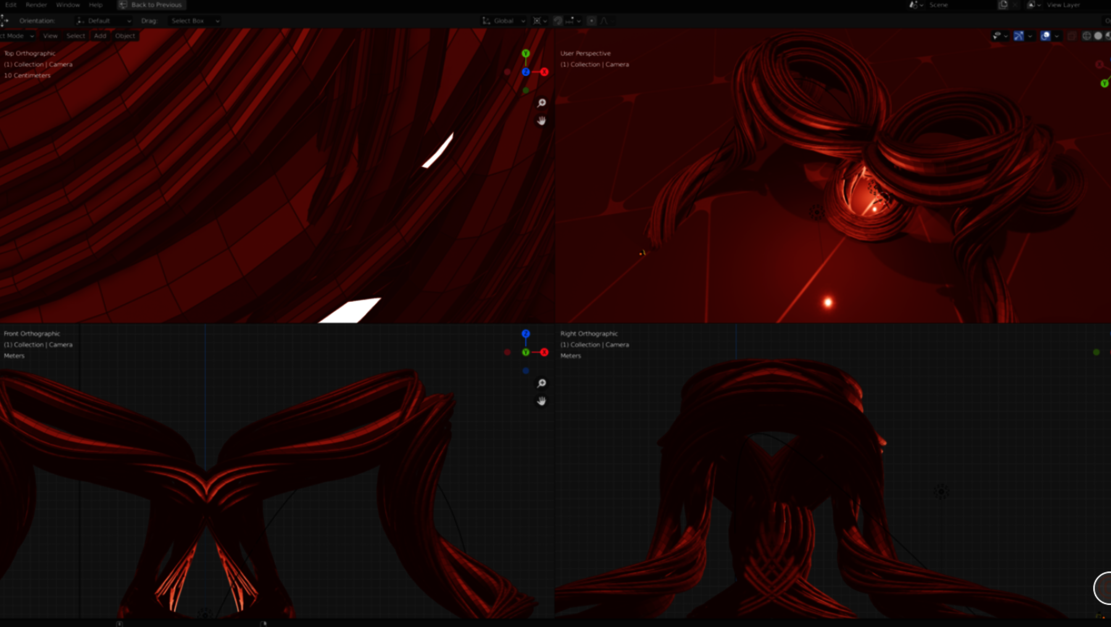Click green Y axis in perspective view gizmo
1111x627 pixels.
pyautogui.click(x=1104, y=83)
